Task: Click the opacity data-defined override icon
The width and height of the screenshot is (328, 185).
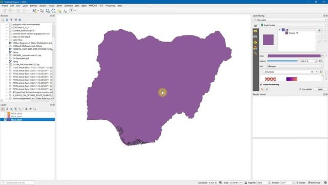Action: click(321, 61)
